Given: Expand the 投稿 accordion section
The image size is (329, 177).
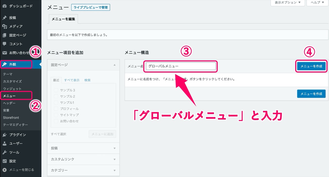Looking at the screenshot, I should pos(83,148).
